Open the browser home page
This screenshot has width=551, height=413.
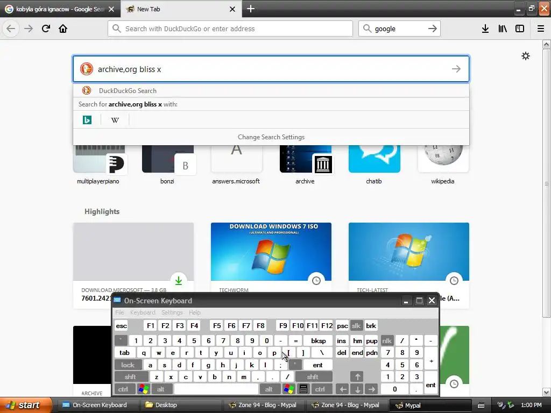[63, 29]
